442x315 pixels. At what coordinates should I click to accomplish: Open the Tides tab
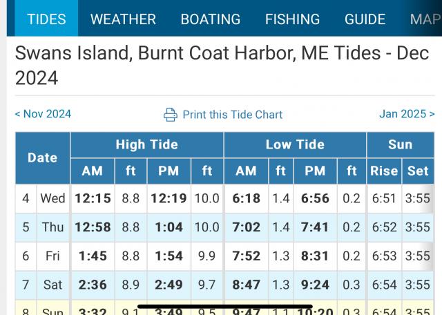coord(46,19)
